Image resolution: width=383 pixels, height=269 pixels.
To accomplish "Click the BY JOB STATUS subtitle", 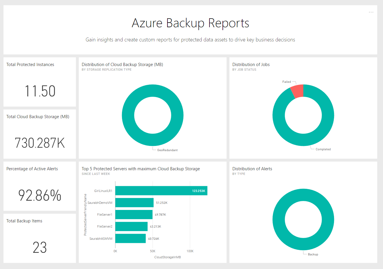I will pos(244,69).
